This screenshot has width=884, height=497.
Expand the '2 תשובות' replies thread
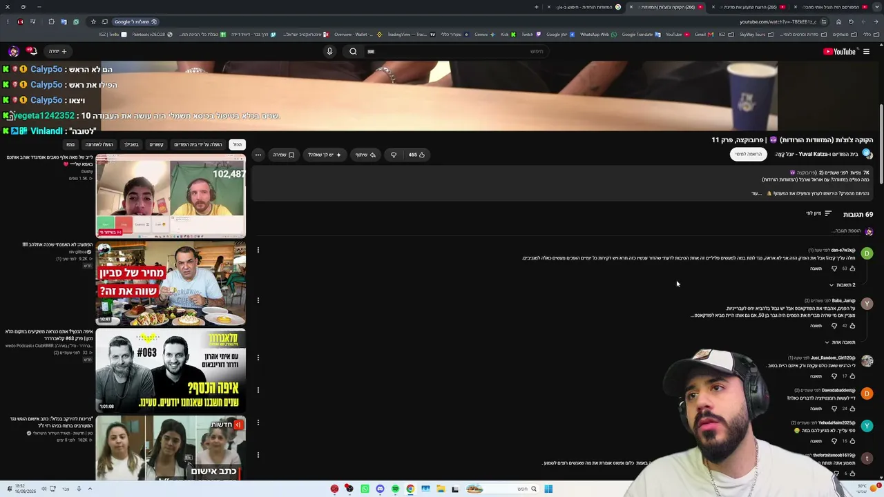843,284
